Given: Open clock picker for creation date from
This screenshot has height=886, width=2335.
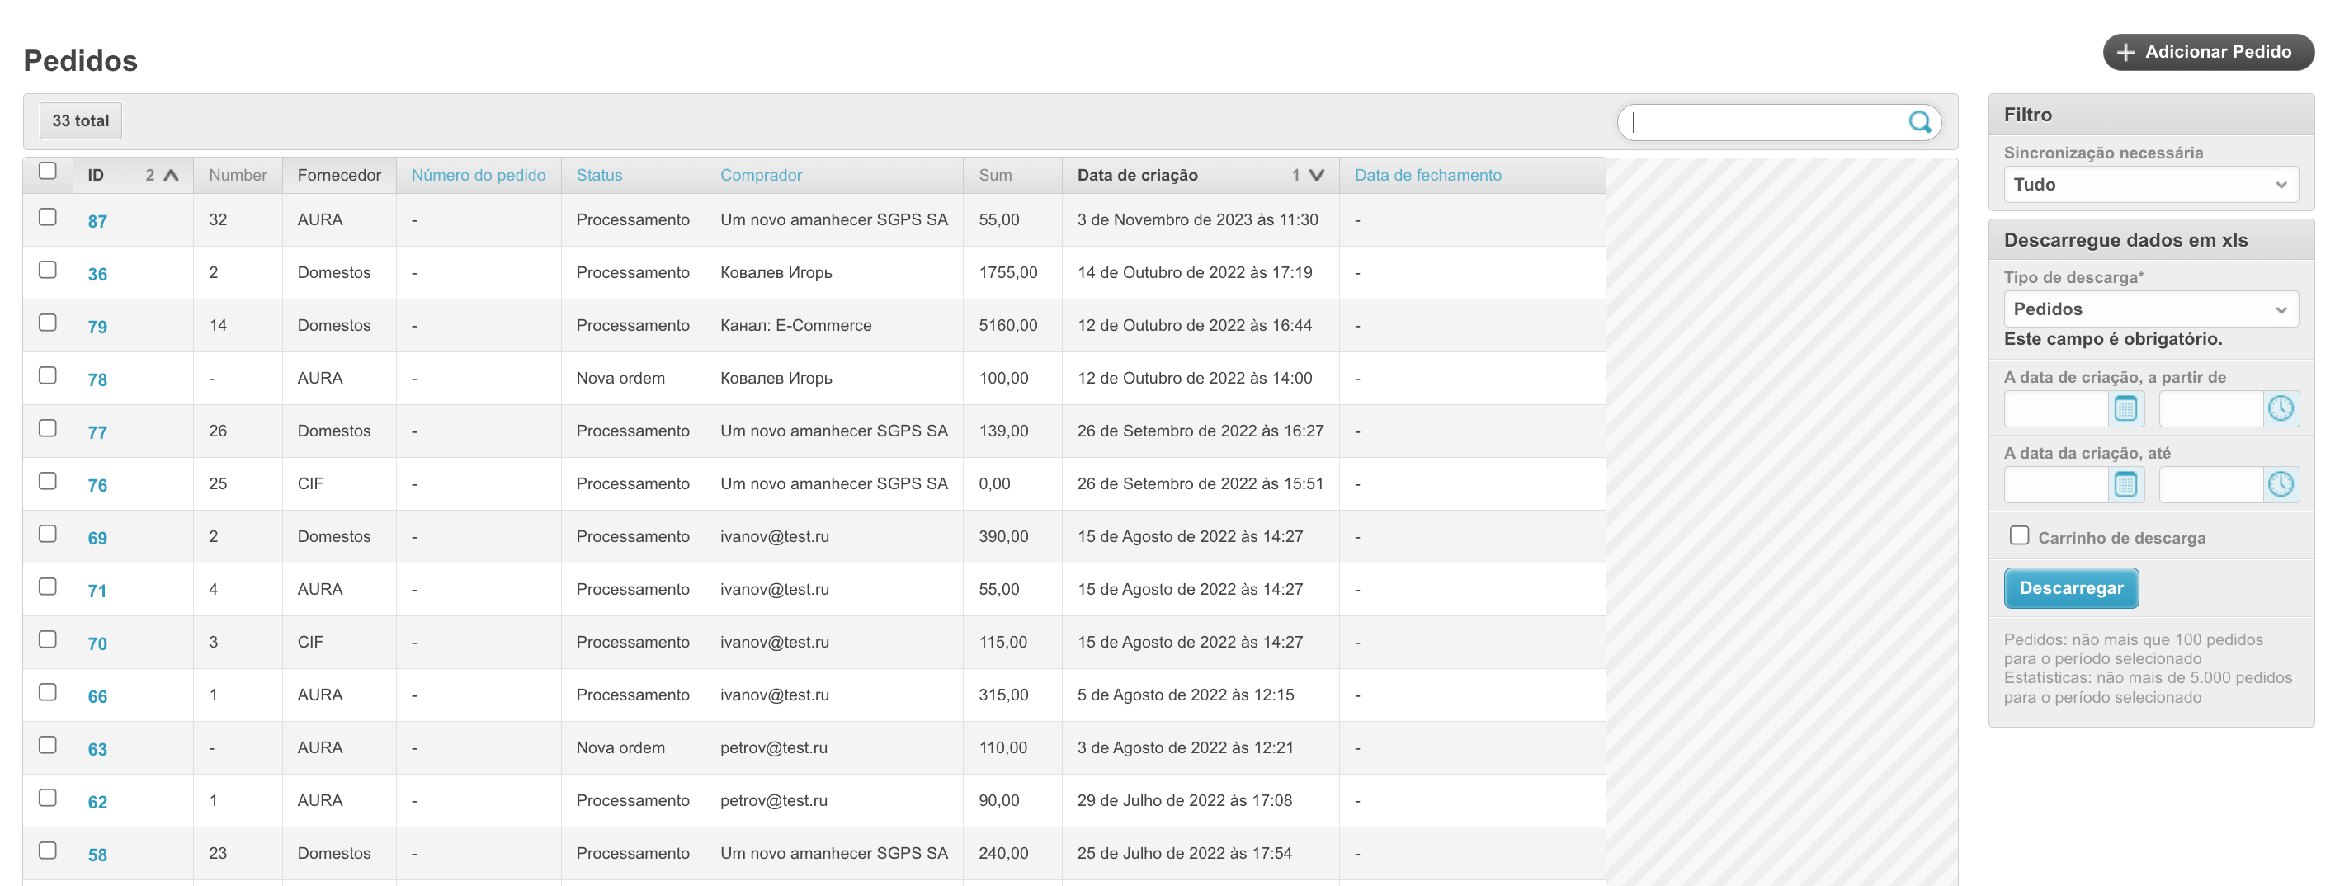Looking at the screenshot, I should click(x=2281, y=409).
